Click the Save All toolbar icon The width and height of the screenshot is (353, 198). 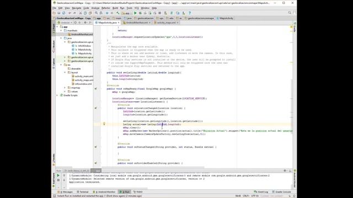tap(59, 13)
